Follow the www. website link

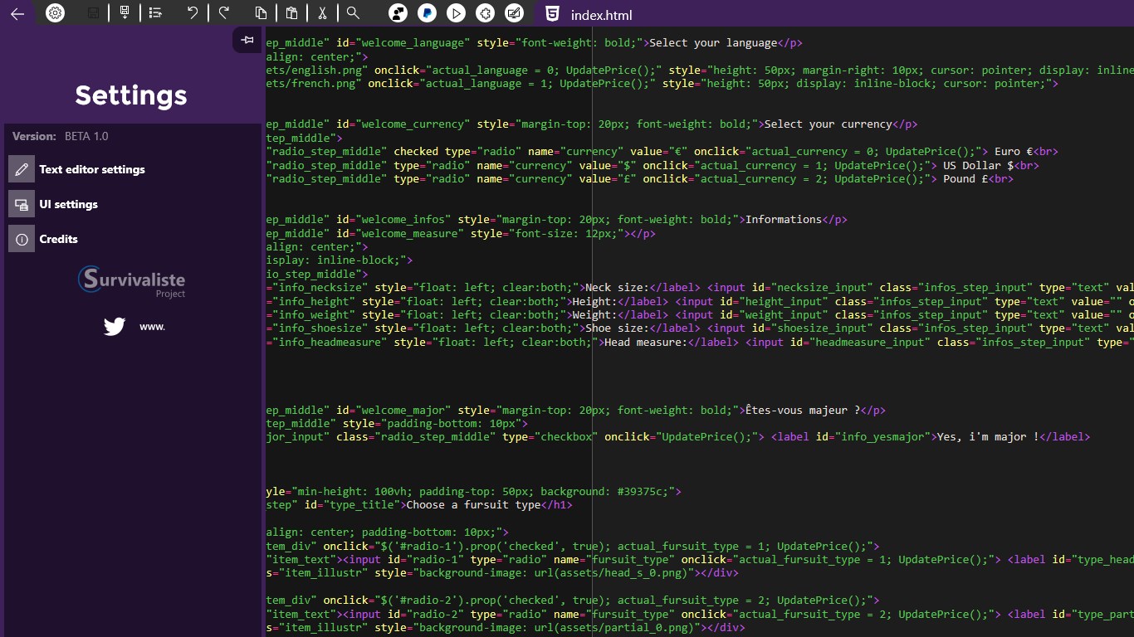[152, 327]
